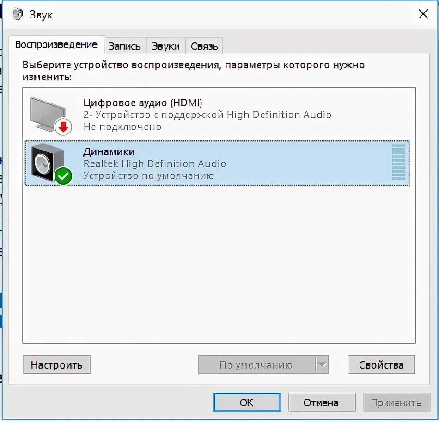Select the Воспроизведение tab
This screenshot has width=439, height=423.
[56, 44]
